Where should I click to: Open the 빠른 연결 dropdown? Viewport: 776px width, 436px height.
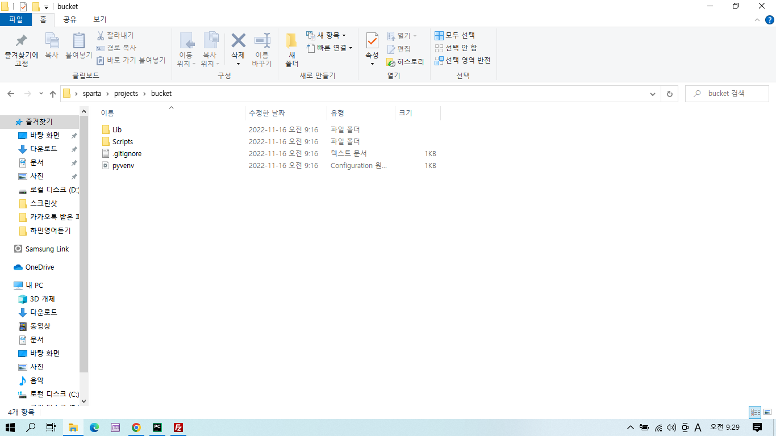pos(329,48)
